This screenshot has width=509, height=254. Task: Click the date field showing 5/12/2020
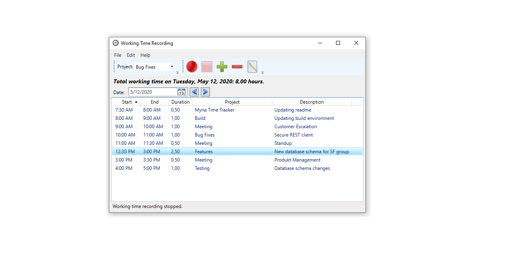pyautogui.click(x=153, y=92)
